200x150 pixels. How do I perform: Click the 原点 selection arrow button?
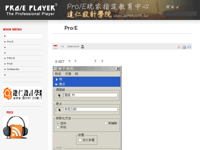pos(59,110)
